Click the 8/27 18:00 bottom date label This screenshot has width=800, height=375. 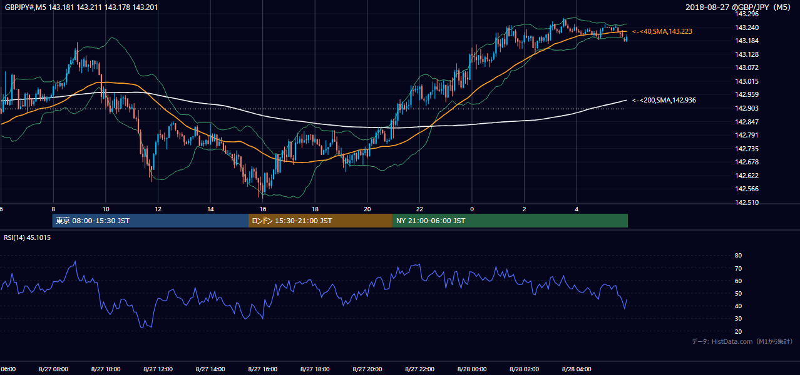314,369
